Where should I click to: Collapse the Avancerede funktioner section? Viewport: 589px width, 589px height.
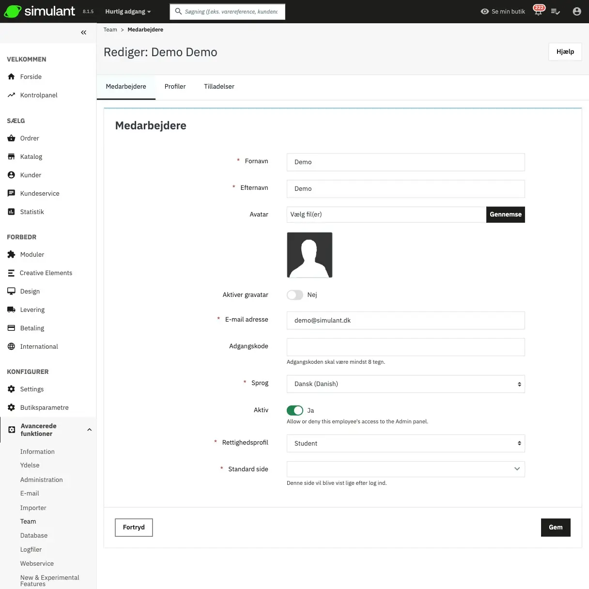pos(89,430)
